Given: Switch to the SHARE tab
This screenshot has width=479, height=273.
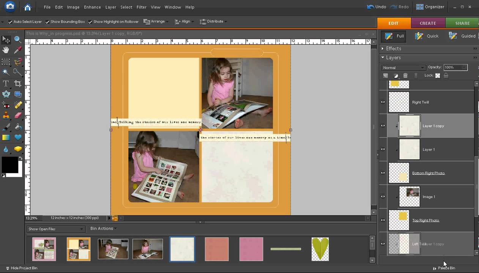Looking at the screenshot, I should [x=462, y=23].
